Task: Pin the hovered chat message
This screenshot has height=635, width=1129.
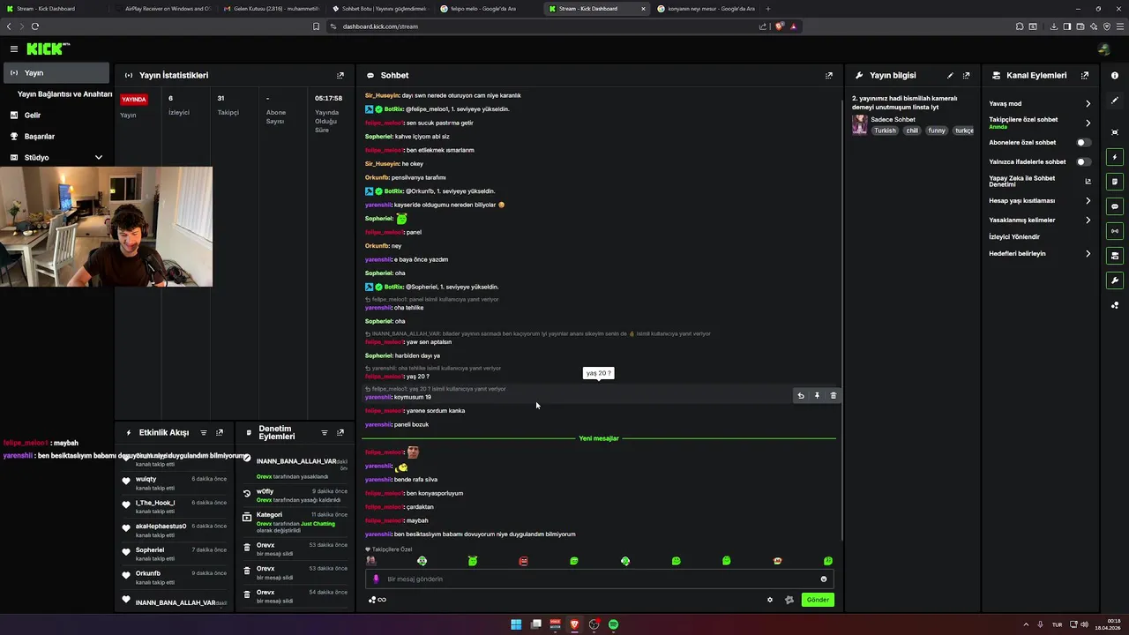Action: [x=817, y=396]
